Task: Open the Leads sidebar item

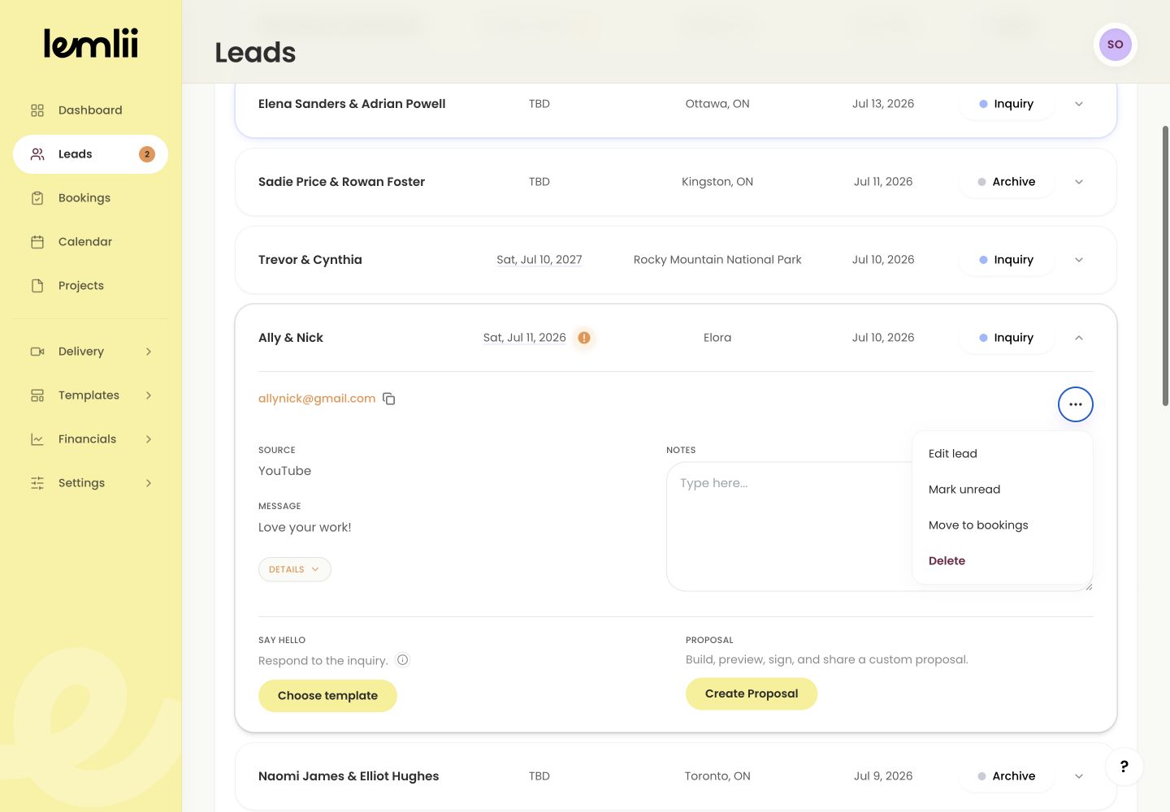Action: [90, 154]
